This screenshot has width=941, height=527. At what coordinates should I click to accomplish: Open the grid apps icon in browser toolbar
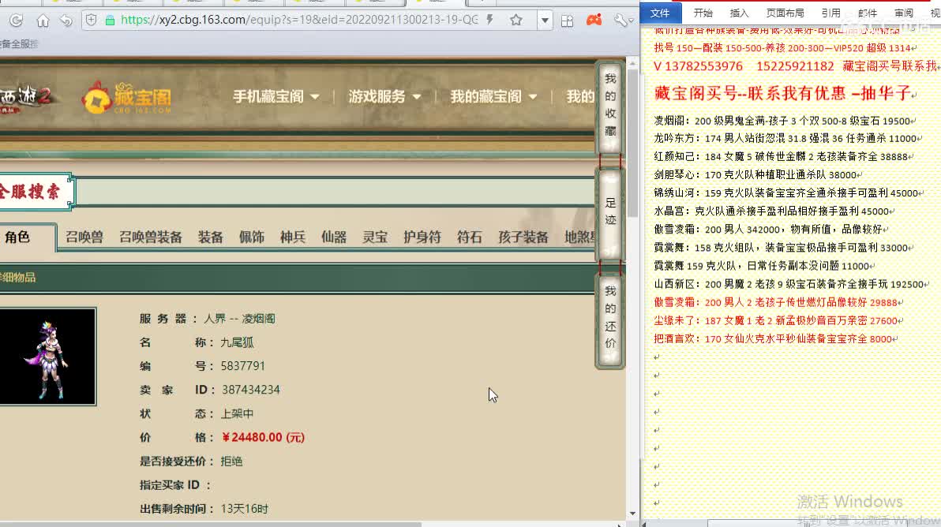567,21
